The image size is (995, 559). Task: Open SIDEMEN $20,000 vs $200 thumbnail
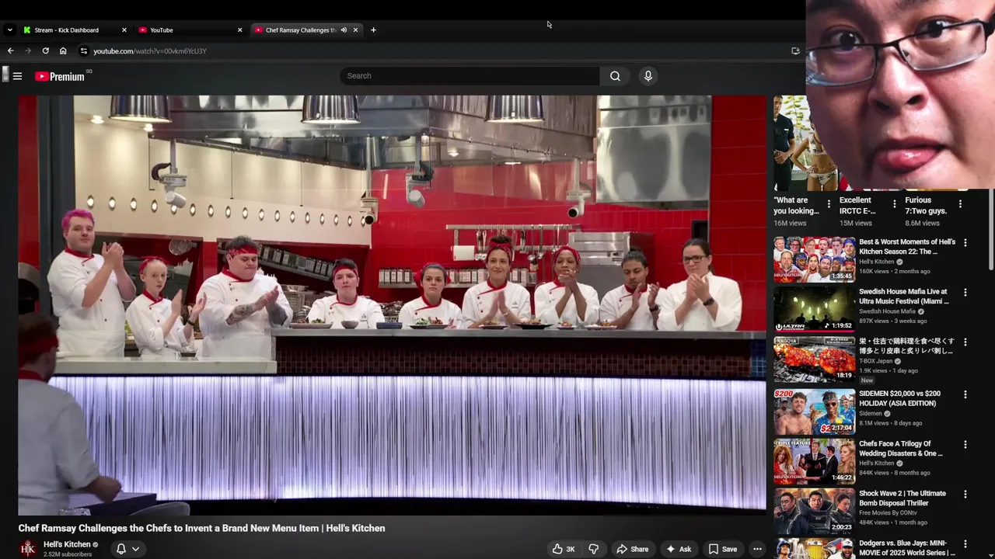(814, 411)
